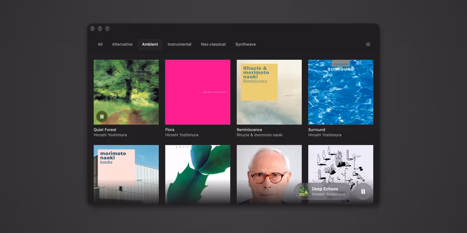Click the Surround title below cover

tap(316, 130)
